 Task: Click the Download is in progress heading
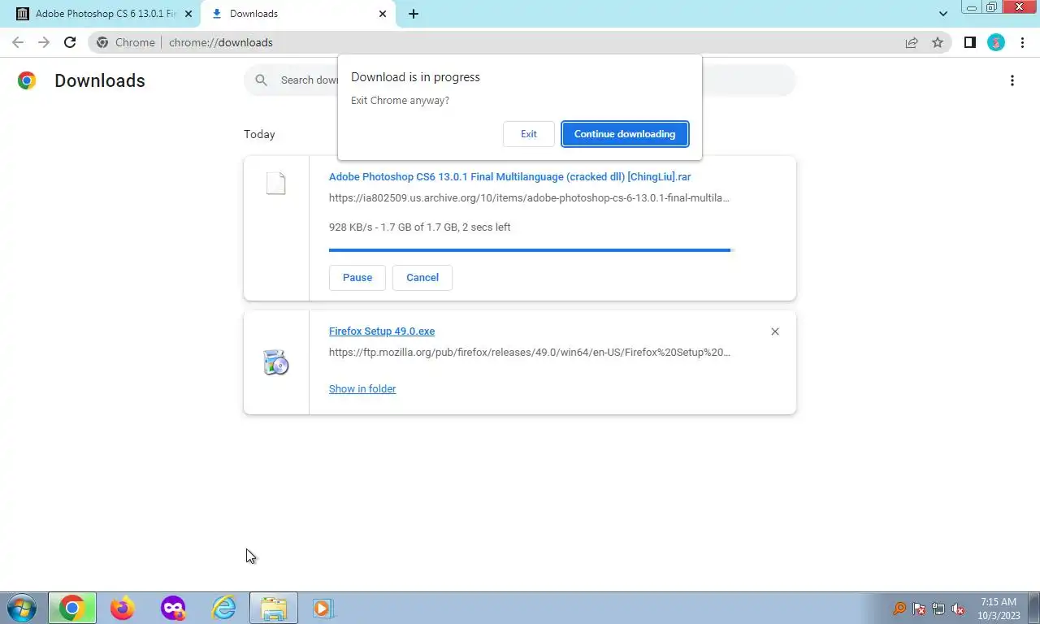(x=415, y=77)
